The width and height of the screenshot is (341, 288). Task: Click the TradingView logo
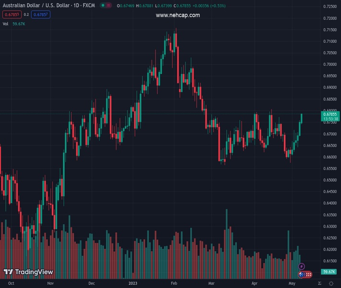pyautogui.click(x=28, y=272)
